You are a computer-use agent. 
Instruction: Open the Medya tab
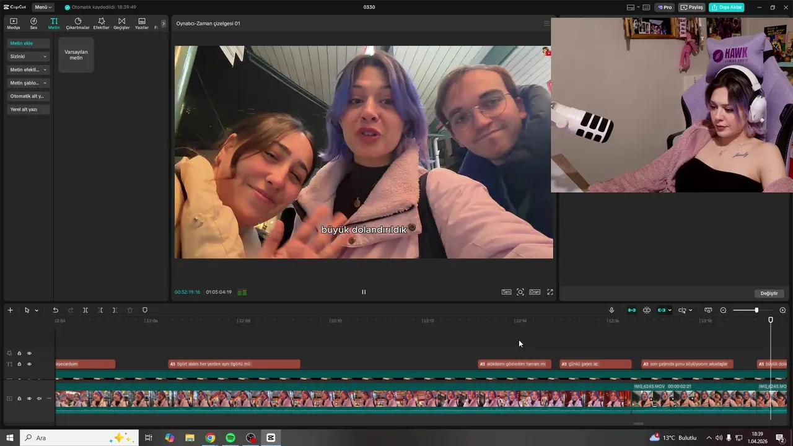point(13,24)
